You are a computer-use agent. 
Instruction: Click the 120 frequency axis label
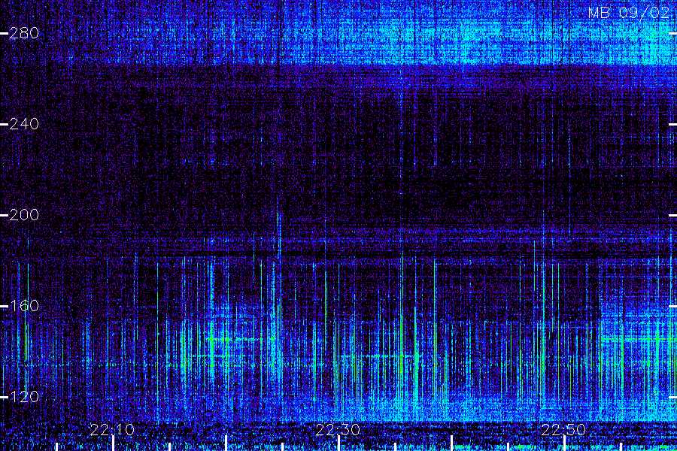coord(24,397)
